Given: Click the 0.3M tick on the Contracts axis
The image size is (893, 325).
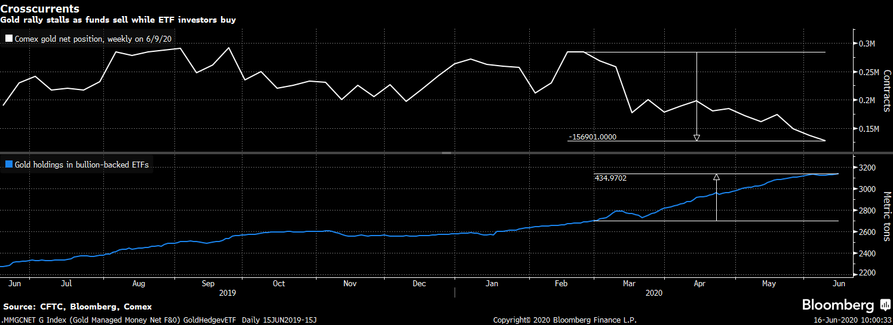Looking at the screenshot, I should pos(867,44).
